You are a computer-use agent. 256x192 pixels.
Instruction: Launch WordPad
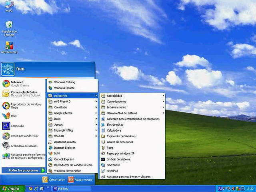coord(132,171)
